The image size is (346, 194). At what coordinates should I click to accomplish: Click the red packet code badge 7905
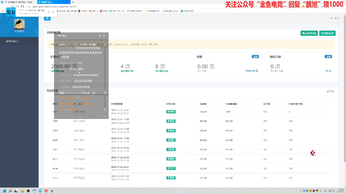[x=171, y=178]
